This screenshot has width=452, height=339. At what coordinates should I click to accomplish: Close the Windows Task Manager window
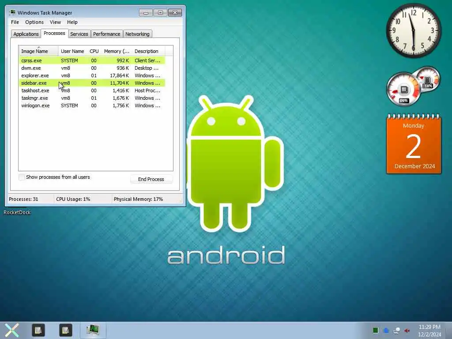pos(175,13)
